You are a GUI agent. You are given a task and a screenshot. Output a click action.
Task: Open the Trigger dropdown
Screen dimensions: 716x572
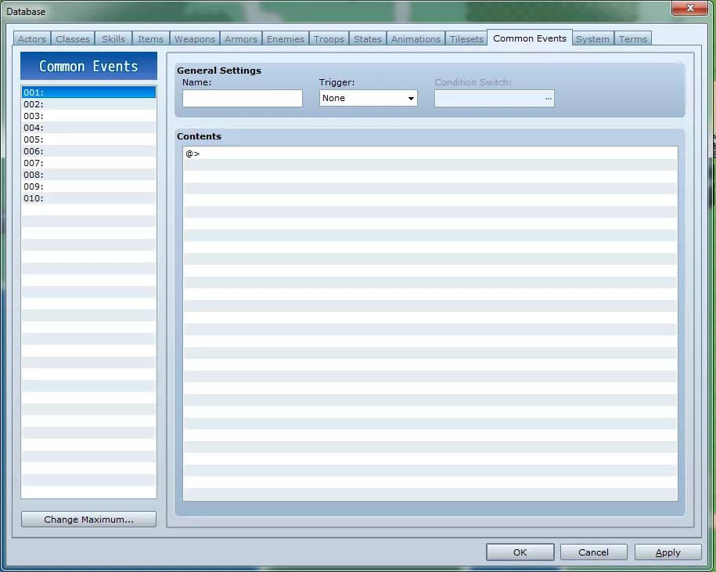[x=368, y=98]
